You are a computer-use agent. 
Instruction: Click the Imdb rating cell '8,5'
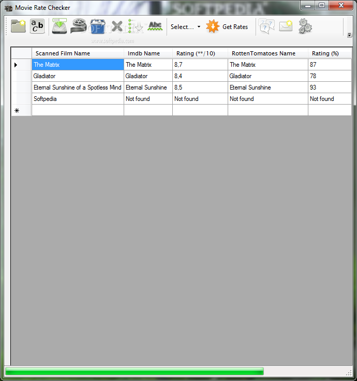(x=200, y=87)
